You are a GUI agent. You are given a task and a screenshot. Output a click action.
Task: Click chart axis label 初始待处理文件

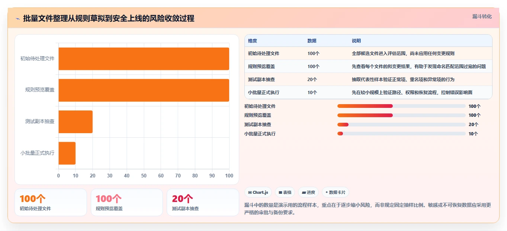tap(37, 59)
